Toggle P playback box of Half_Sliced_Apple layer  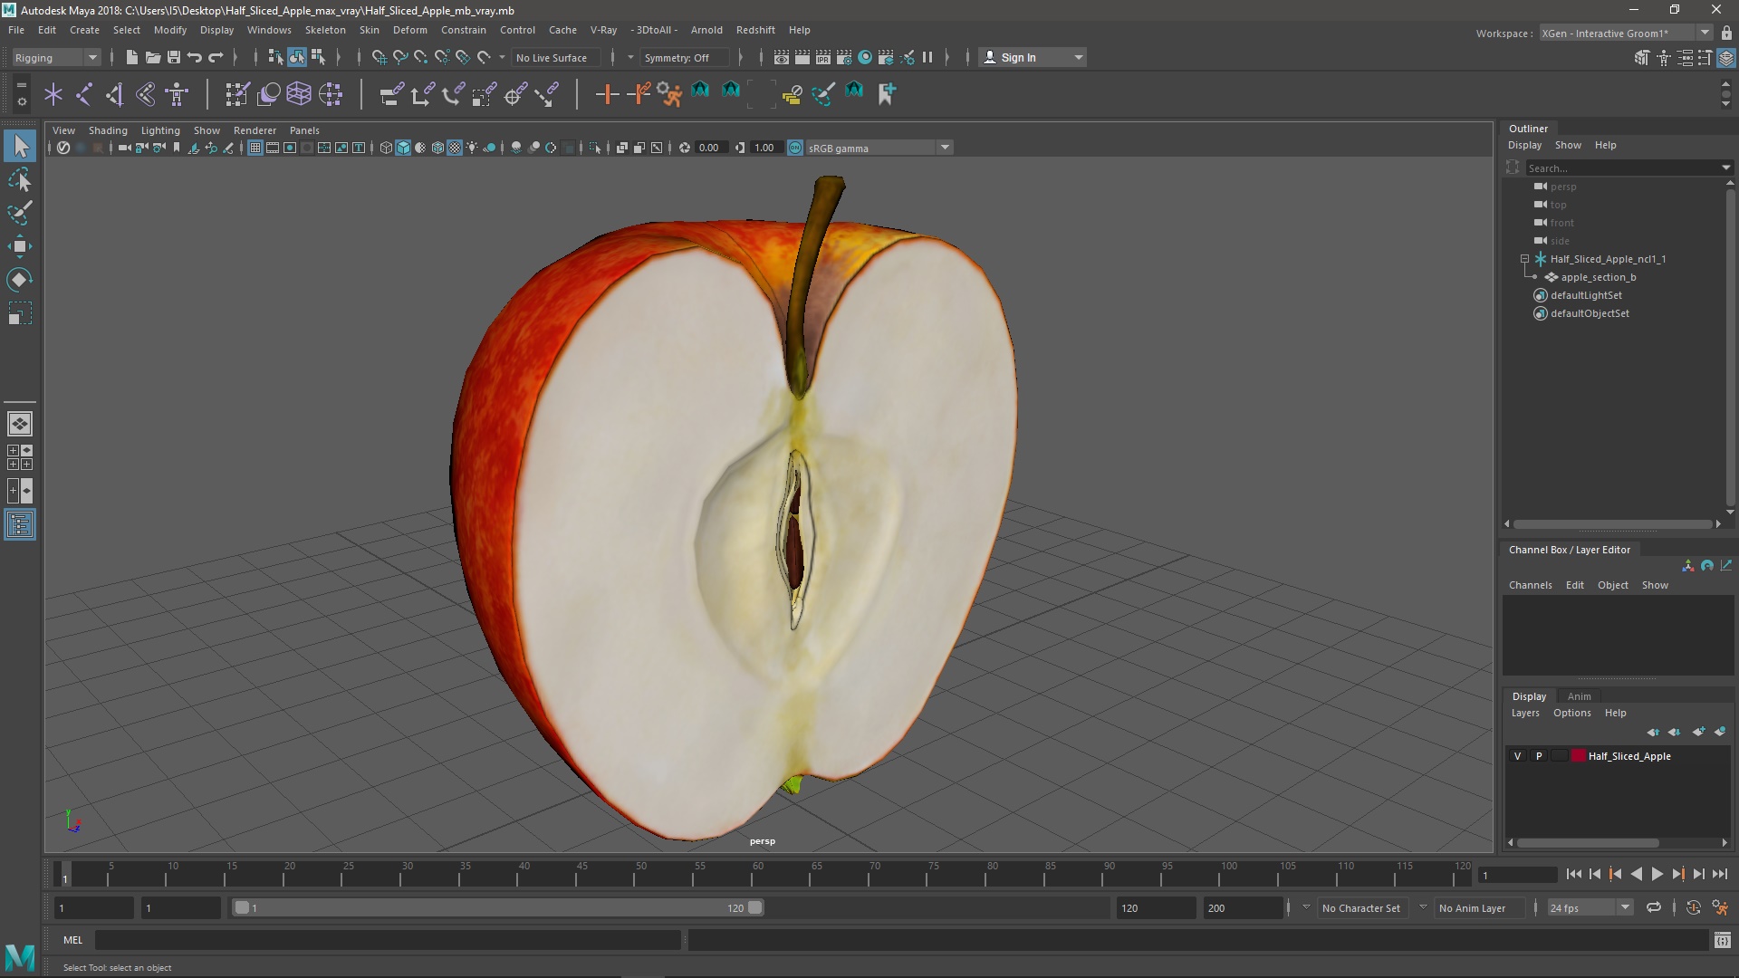(1539, 756)
